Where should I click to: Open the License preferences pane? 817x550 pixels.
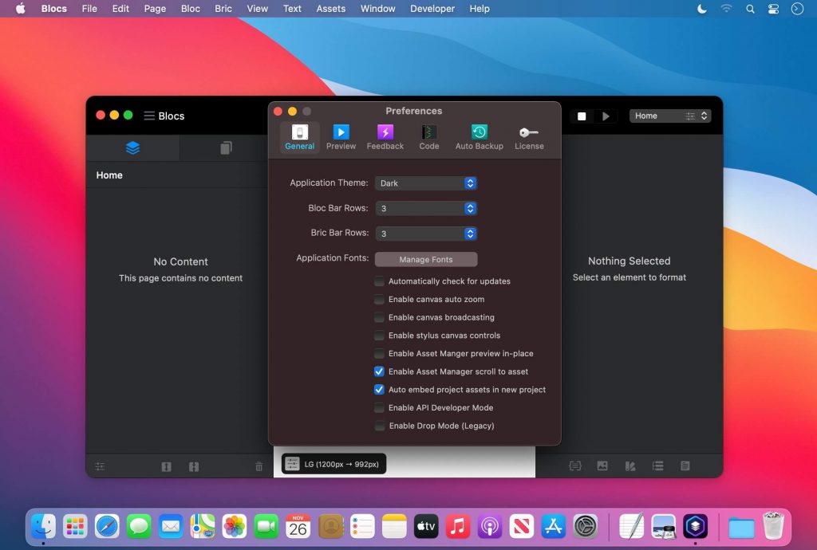[529, 137]
